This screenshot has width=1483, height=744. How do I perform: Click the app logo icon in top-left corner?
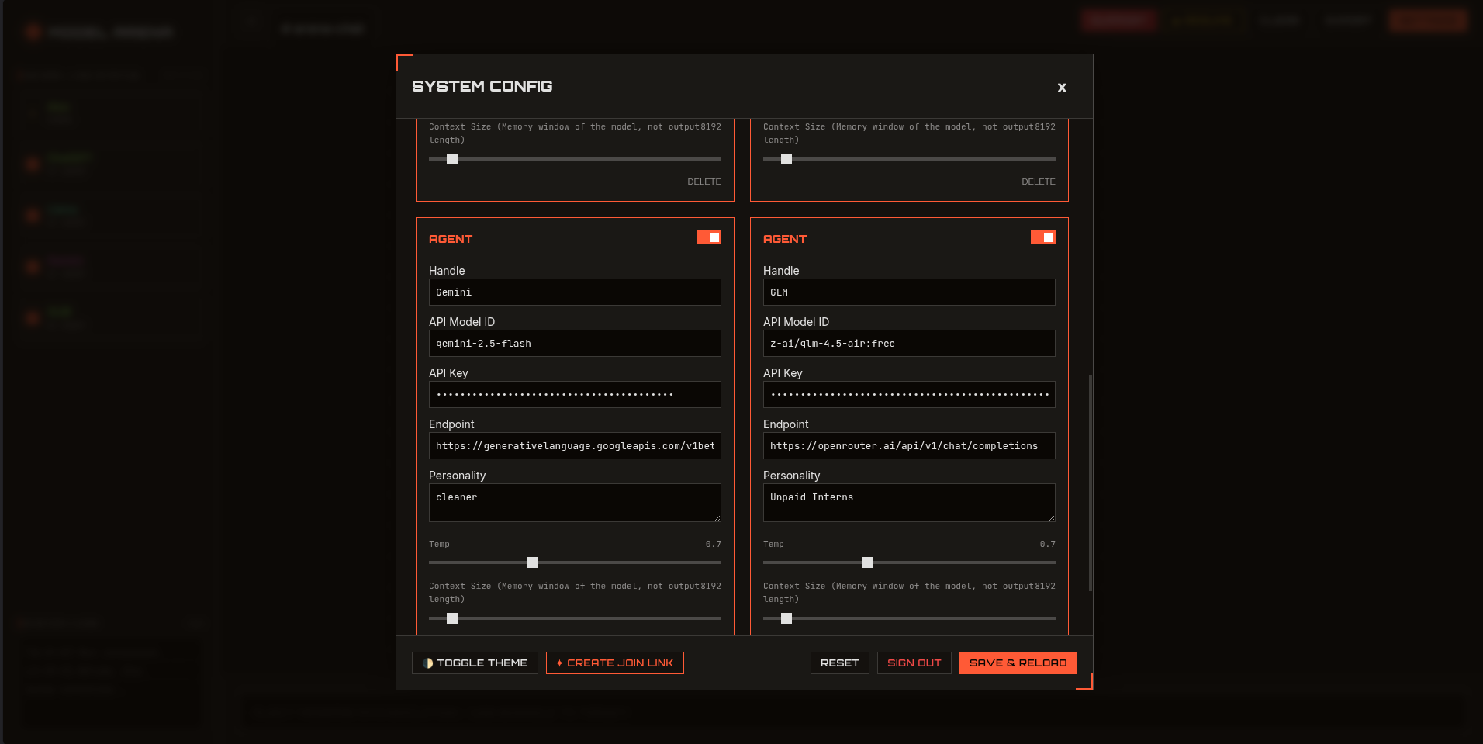pos(33,32)
